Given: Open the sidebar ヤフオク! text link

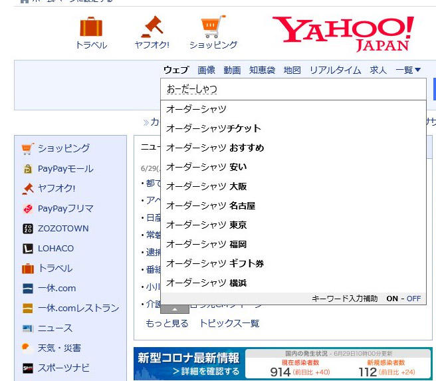Looking at the screenshot, I should point(56,189).
